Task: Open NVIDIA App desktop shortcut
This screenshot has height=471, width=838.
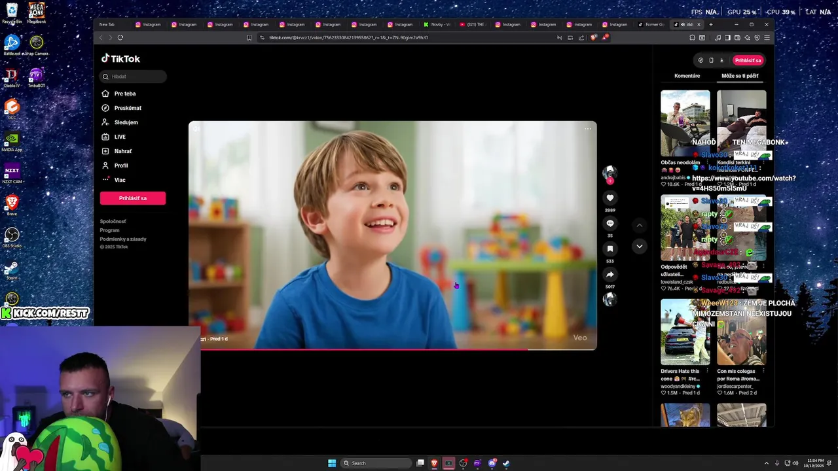Action: pyautogui.click(x=12, y=142)
